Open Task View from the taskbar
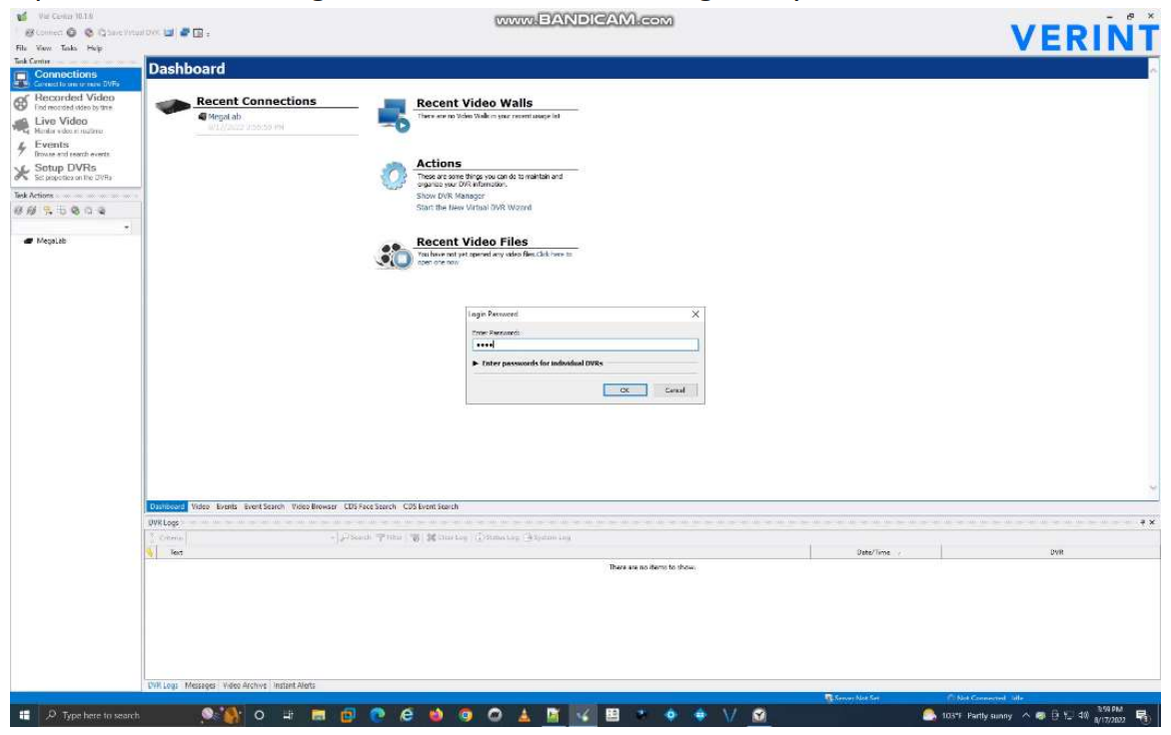This screenshot has width=1171, height=735. 289,715
